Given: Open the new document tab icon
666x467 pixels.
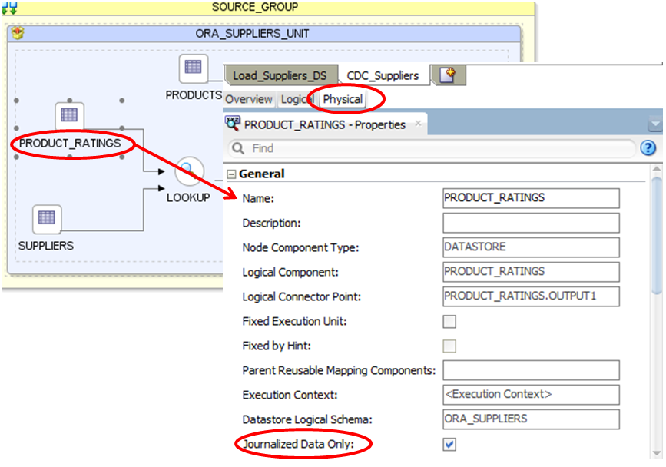Looking at the screenshot, I should (448, 75).
